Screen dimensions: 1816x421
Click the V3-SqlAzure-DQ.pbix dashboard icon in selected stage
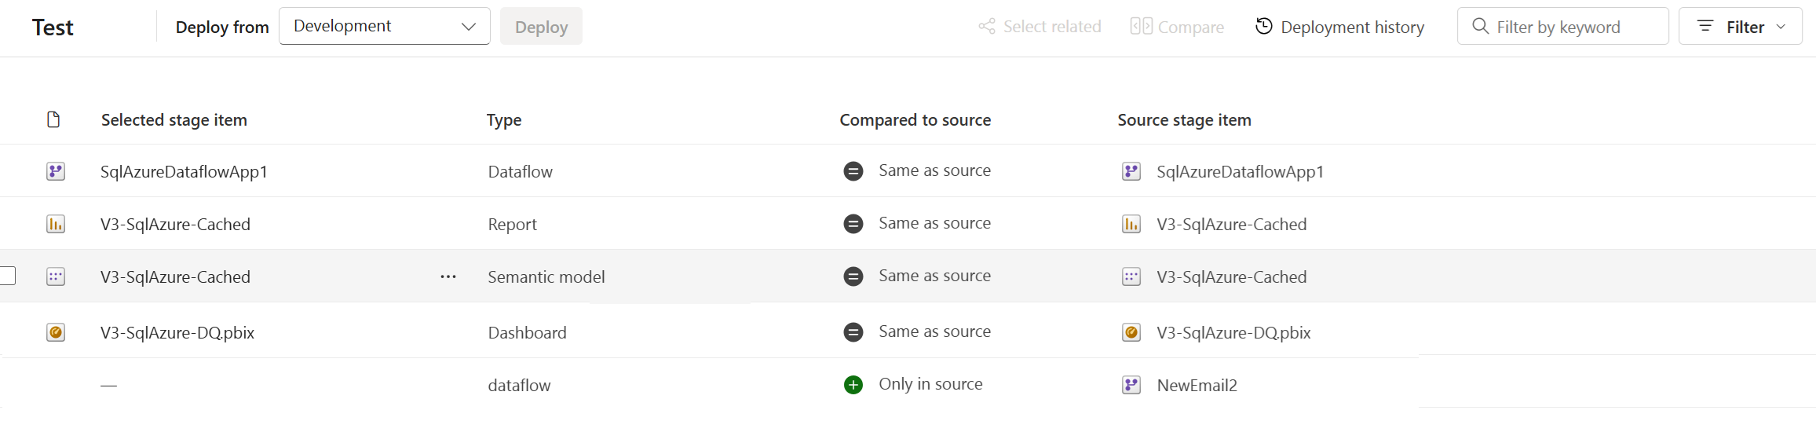56,332
